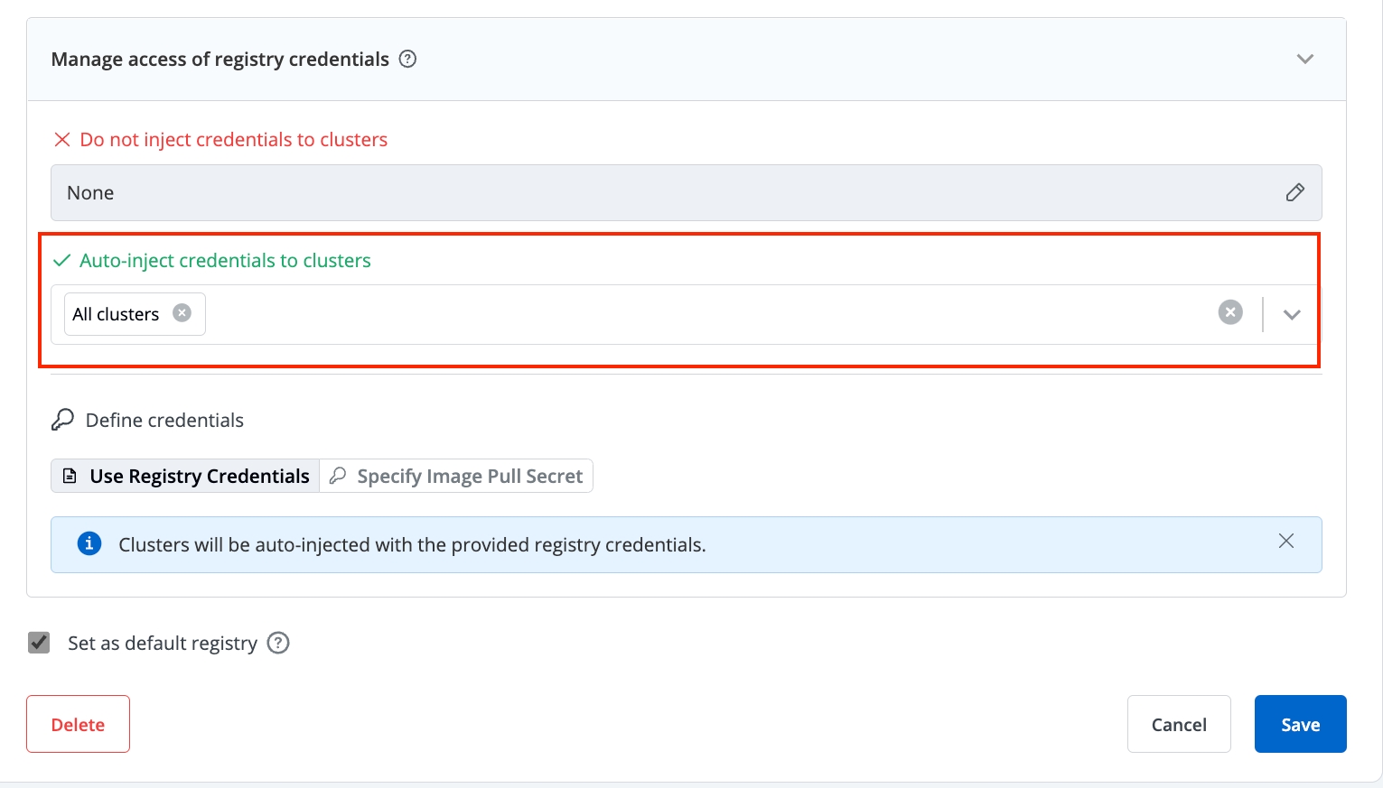1383x788 pixels.
Task: Collapse the Manage access of registry credentials section
Action: pyautogui.click(x=1304, y=60)
